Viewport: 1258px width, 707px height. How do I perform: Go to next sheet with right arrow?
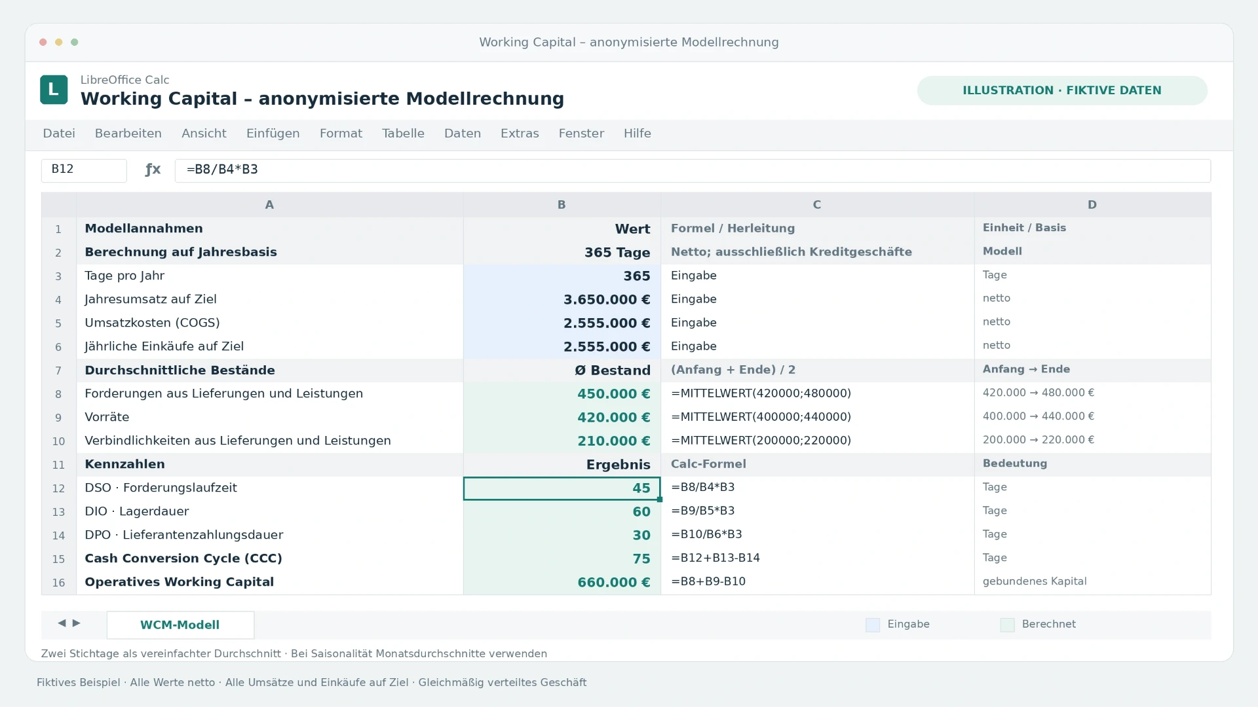point(77,623)
